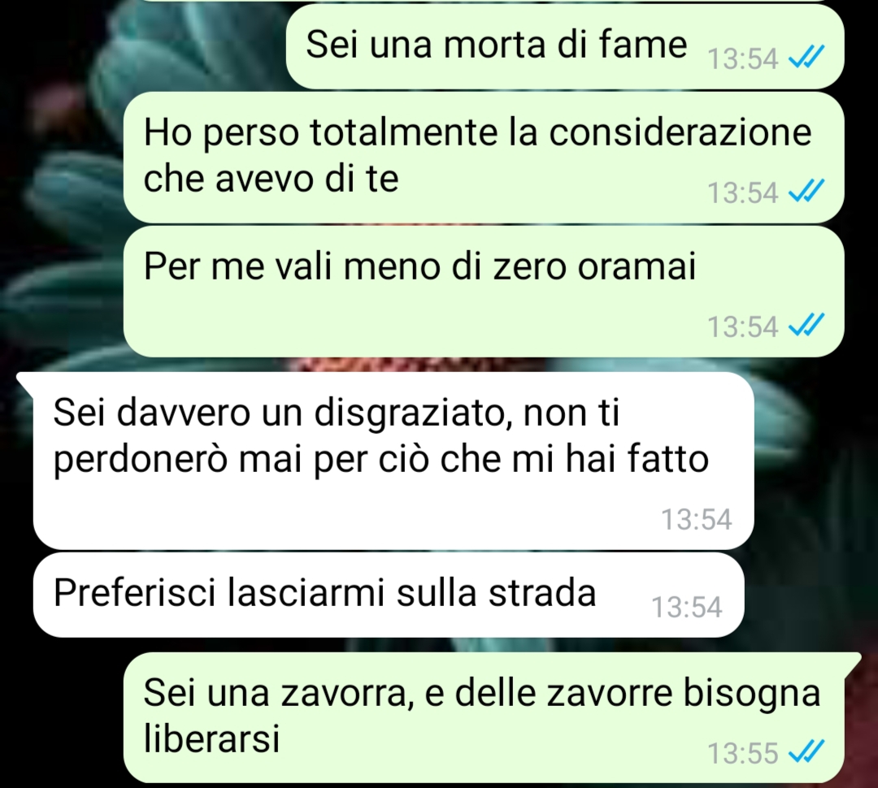Select the 'Preferisci lasciarmi sulla strada' message
Viewport: 878px width, 788px height.
[x=388, y=595]
